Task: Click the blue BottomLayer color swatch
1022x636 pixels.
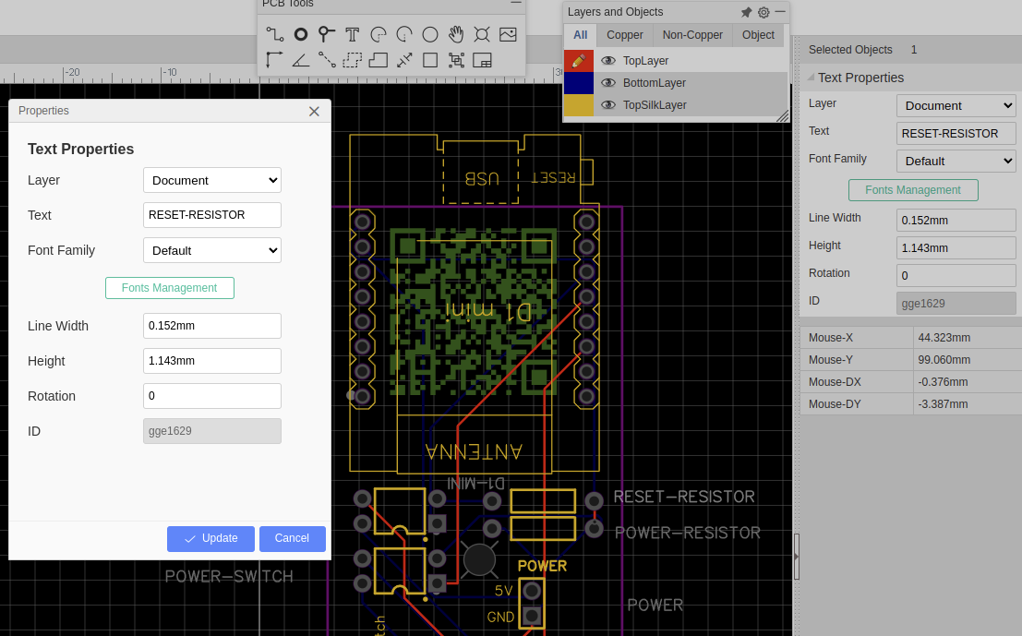Action: [x=578, y=83]
